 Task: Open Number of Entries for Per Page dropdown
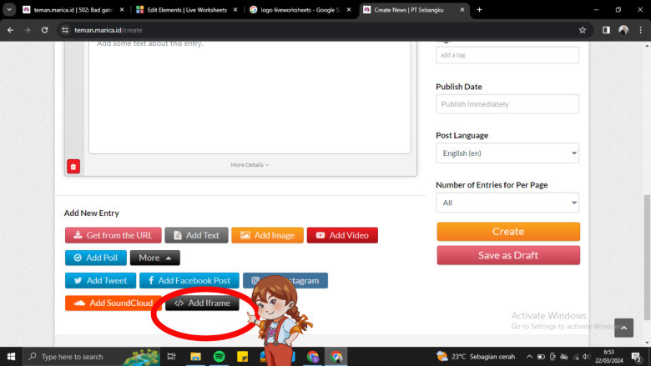(x=507, y=203)
